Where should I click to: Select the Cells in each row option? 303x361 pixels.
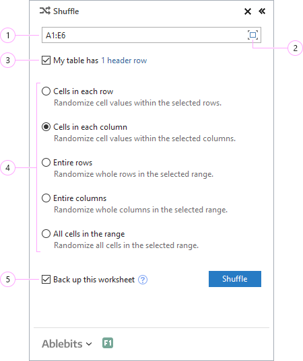[46, 91]
